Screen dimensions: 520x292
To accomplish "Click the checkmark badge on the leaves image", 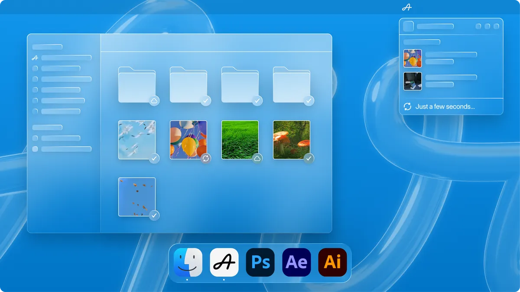I will (x=154, y=215).
